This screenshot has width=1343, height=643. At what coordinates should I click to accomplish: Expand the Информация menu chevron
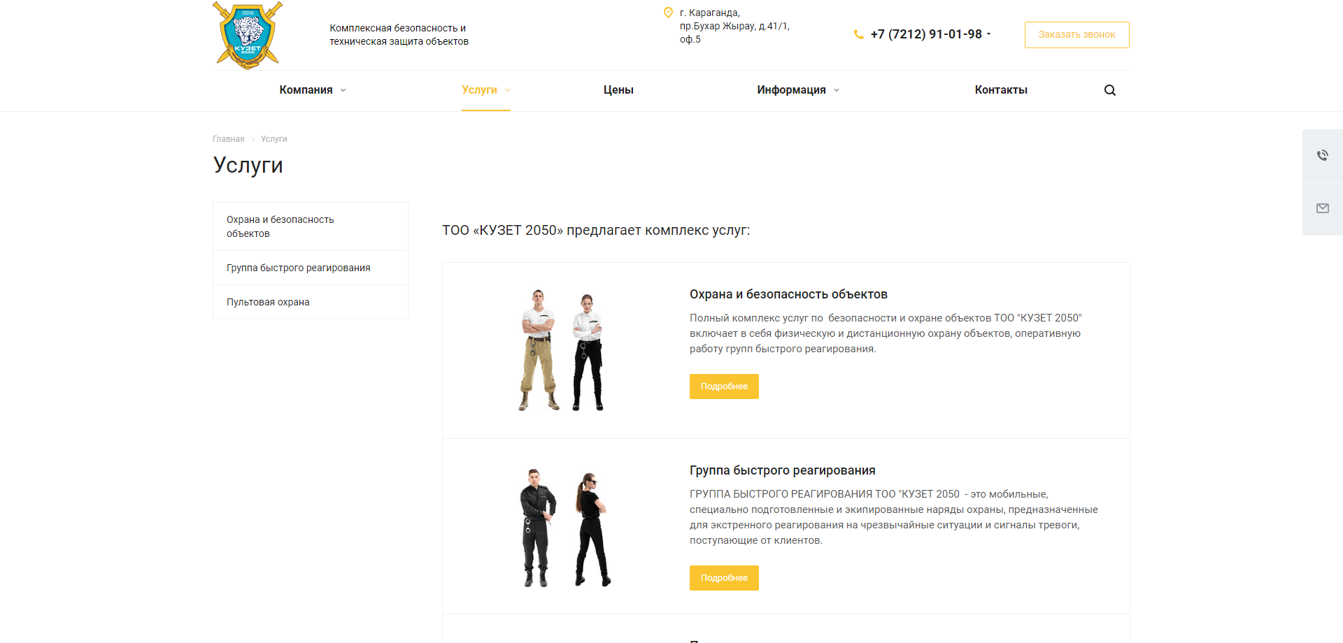pyautogui.click(x=836, y=90)
